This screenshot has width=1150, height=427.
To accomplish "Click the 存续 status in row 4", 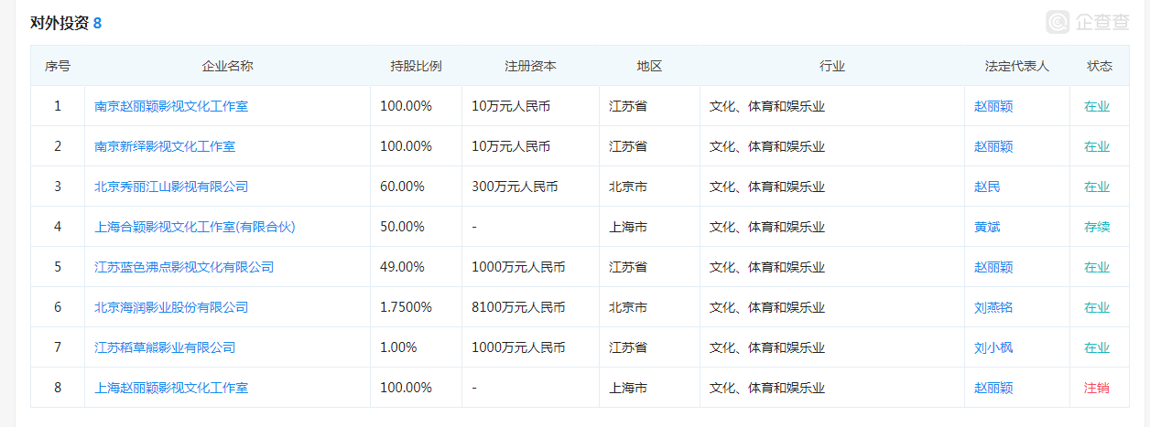I will click(1097, 227).
